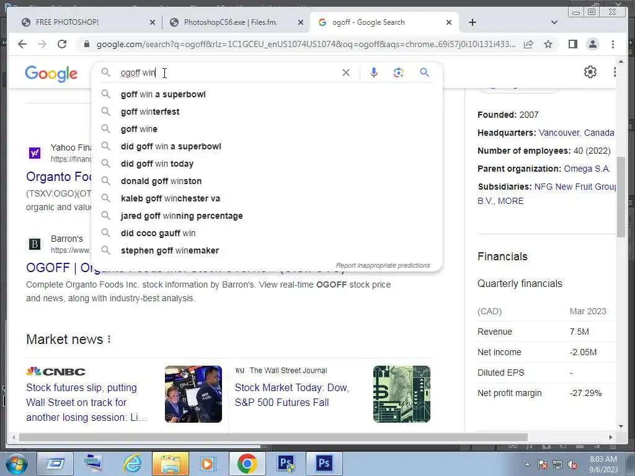Image resolution: width=635 pixels, height=476 pixels.
Task: Close the PhotoshopCS6.exe Files.fm tab
Action: coord(301,22)
